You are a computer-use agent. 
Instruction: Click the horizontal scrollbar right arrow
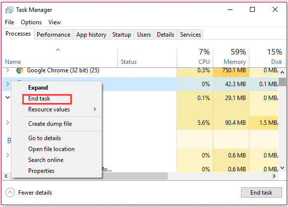point(274,176)
